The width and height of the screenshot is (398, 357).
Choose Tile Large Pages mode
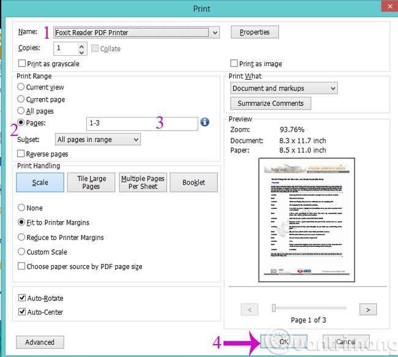click(x=91, y=182)
